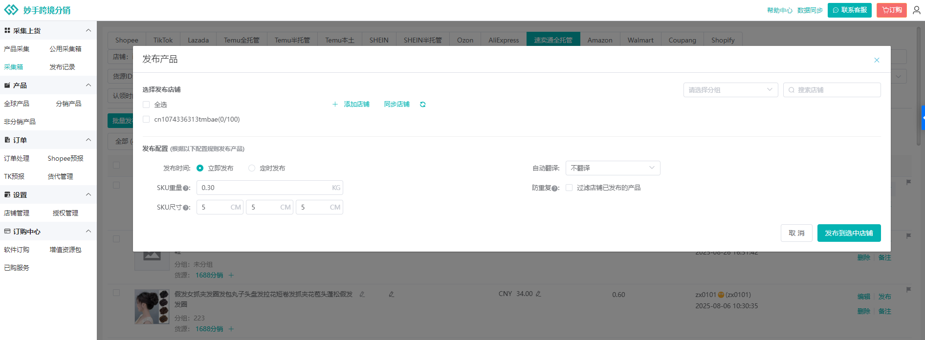
Task: Collapse the 采集上货 sidebar section
Action: [88, 31]
